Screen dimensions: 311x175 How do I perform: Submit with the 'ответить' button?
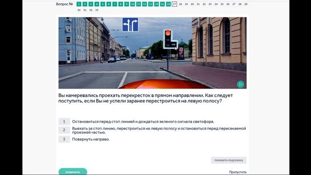pyautogui.click(x=73, y=172)
